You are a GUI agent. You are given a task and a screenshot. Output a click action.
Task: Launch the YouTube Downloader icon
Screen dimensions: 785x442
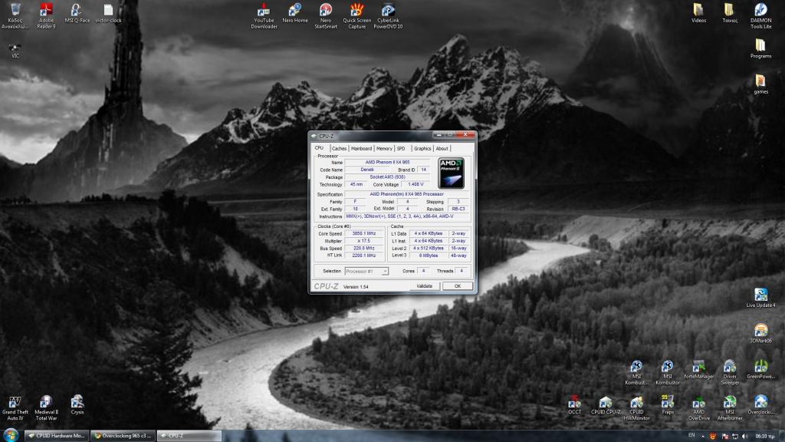264,11
